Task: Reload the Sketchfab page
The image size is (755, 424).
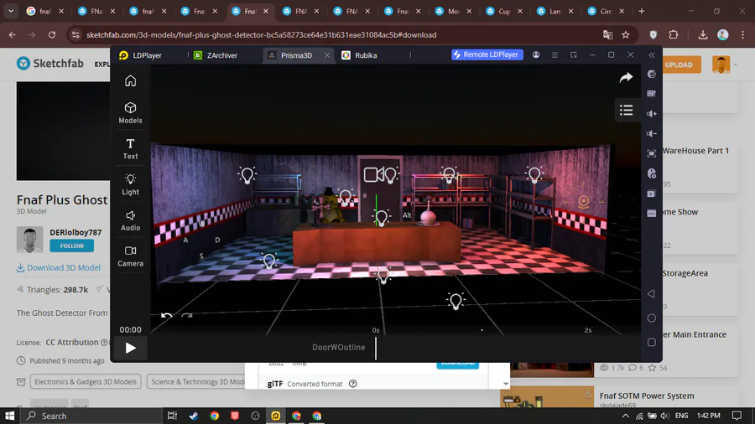Action: 52,34
